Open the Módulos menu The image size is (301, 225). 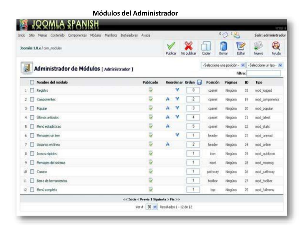click(x=96, y=35)
